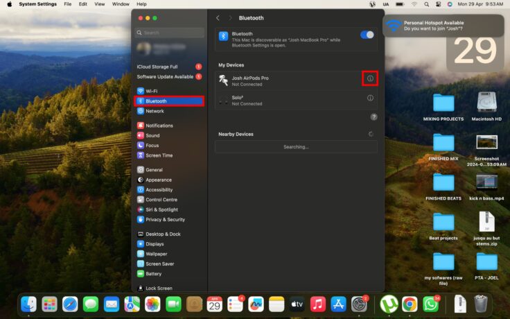Open the Window menu in menu bar
The height and width of the screenshot is (319, 510).
click(x=121, y=4)
